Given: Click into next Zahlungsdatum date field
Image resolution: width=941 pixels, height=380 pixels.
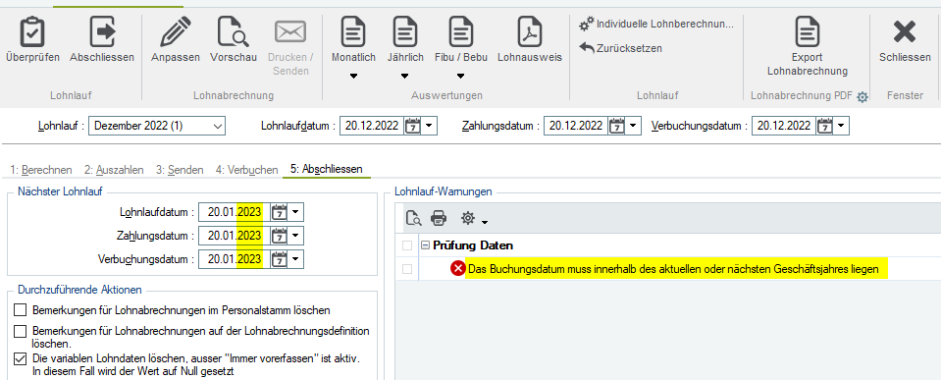Looking at the screenshot, I should tap(235, 236).
